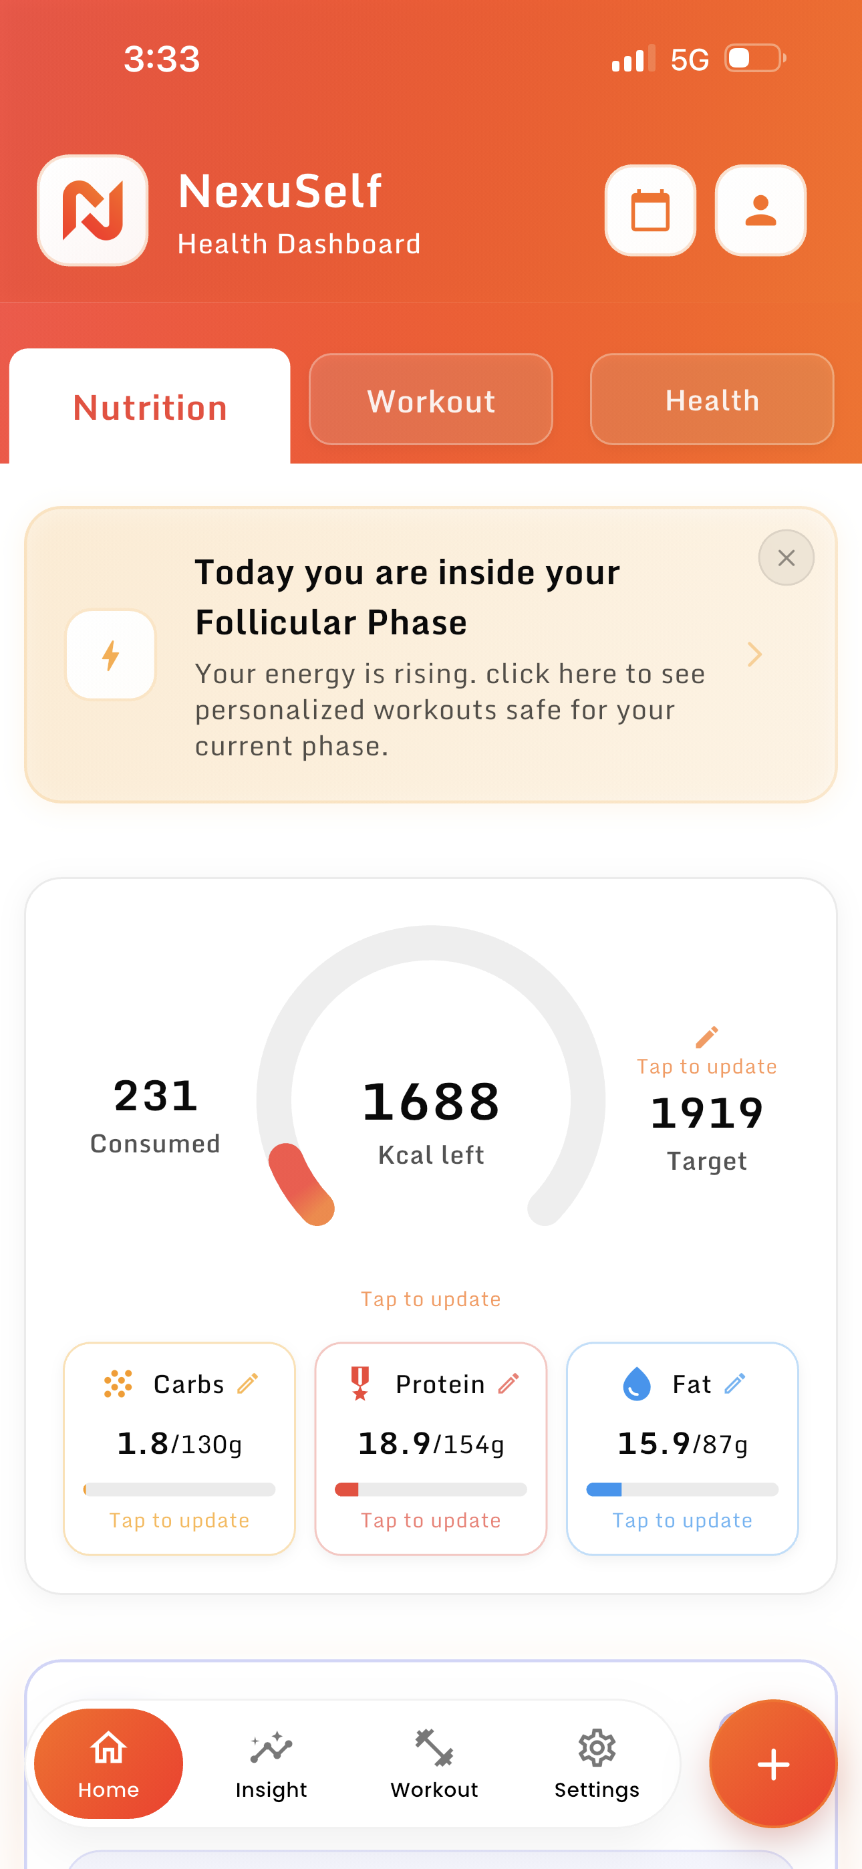Dismiss the Follicular Phase banner
This screenshot has width=862, height=1869.
(x=786, y=558)
